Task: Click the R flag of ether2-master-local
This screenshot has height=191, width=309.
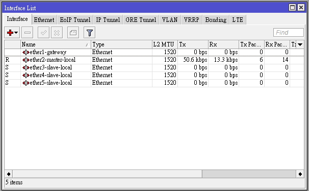Action: pos(7,60)
